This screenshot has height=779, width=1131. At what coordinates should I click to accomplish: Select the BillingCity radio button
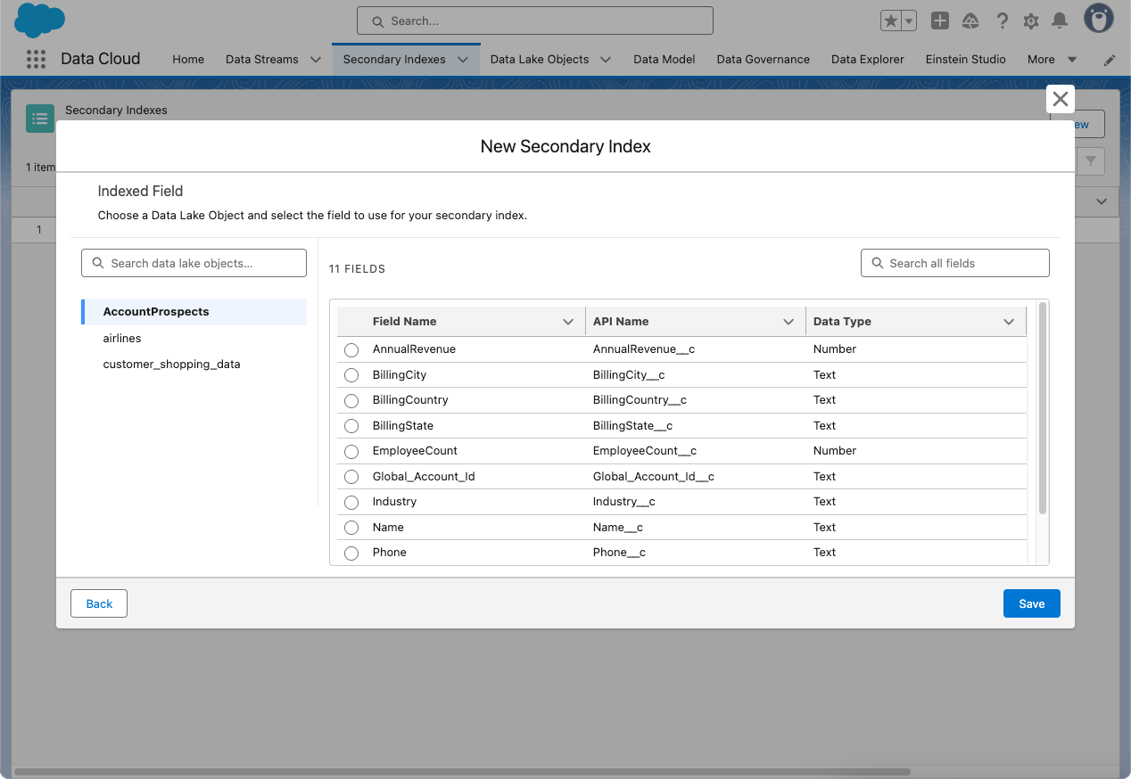(x=351, y=375)
